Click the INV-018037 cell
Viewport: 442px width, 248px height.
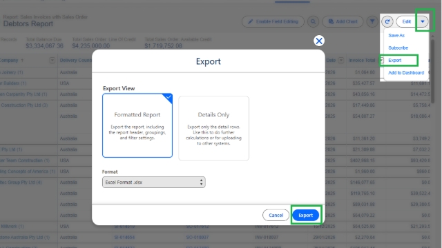pos(267,237)
